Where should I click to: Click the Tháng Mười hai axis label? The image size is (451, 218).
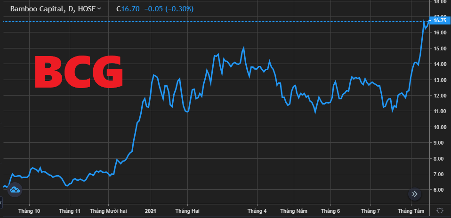pyautogui.click(x=108, y=211)
